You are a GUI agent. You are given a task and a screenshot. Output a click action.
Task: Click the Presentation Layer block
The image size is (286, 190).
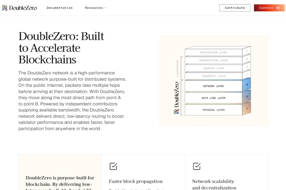point(213,60)
